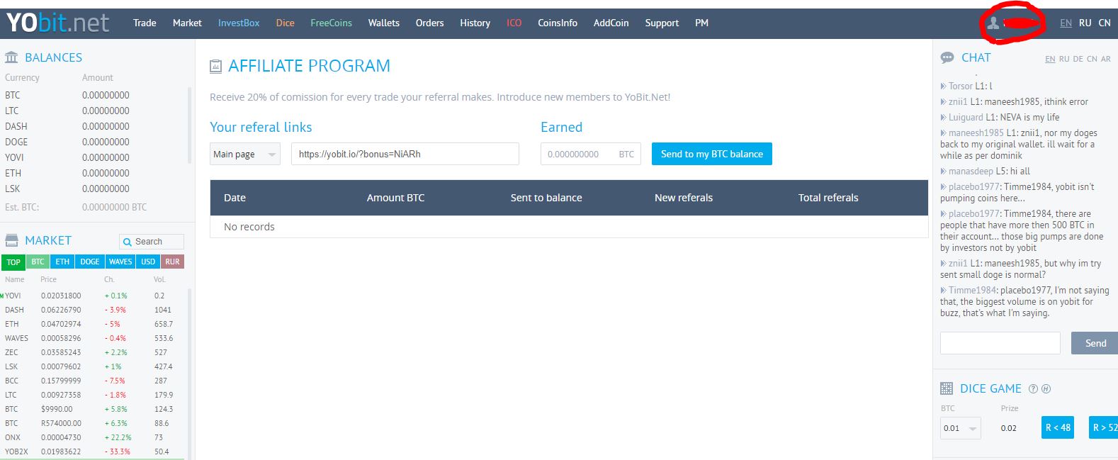View Orders page

(x=429, y=23)
